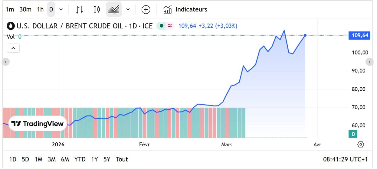Select the D daily interval
Viewport: 377px width, 169px height.
point(51,9)
